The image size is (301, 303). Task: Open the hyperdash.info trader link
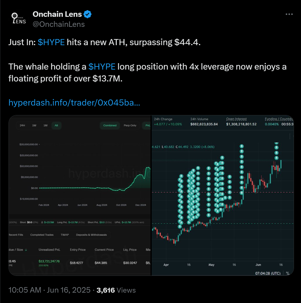(74, 103)
